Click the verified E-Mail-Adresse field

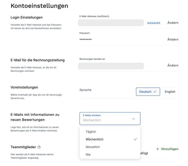111,23
